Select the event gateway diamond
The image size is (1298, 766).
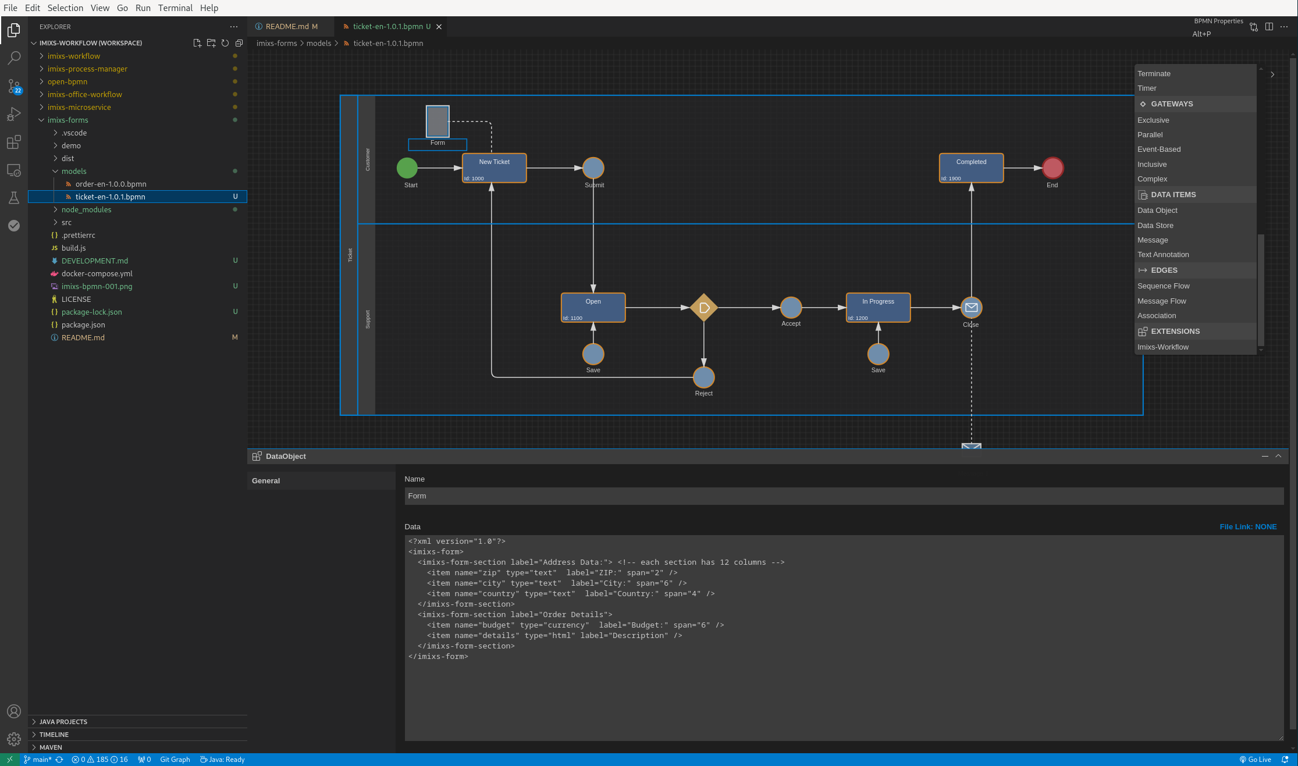tap(704, 308)
